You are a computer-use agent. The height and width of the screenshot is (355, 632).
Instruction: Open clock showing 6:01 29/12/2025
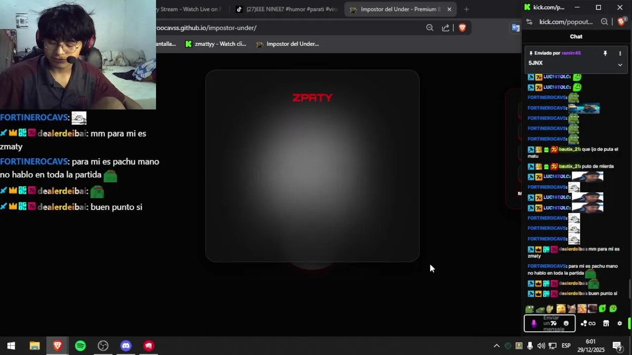(x=591, y=346)
